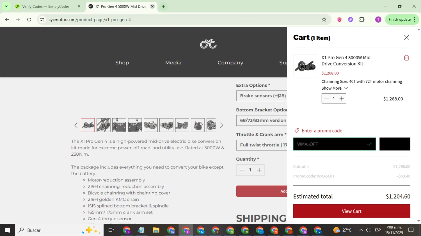Select the seventh gallery thumbnail
This screenshot has height=236, width=421.
point(182,125)
